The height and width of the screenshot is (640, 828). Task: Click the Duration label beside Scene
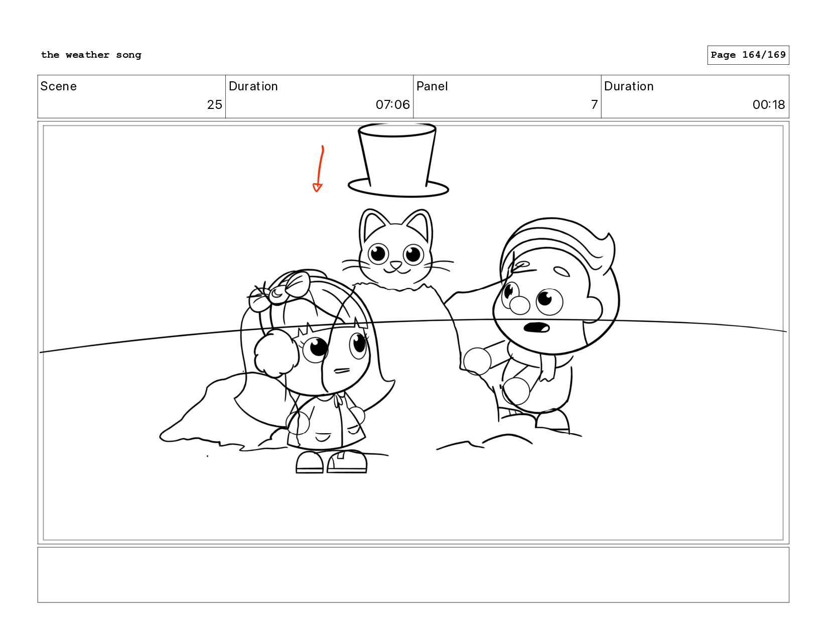253,86
